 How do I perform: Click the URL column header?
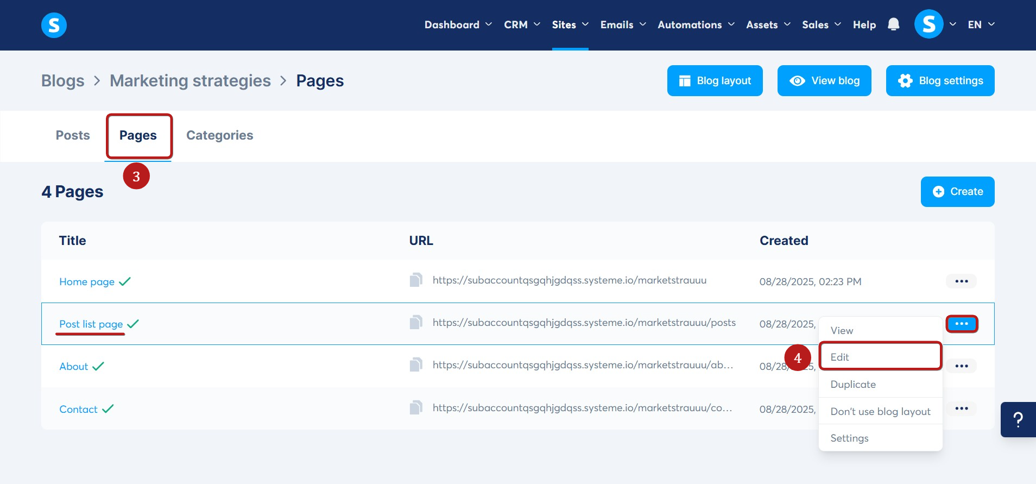(421, 241)
